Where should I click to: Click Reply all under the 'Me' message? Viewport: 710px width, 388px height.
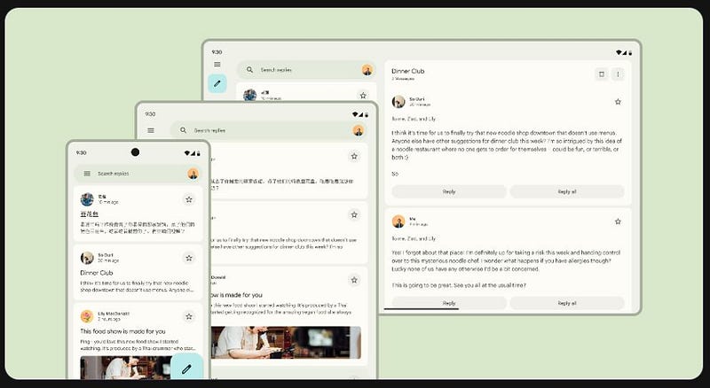tap(567, 303)
